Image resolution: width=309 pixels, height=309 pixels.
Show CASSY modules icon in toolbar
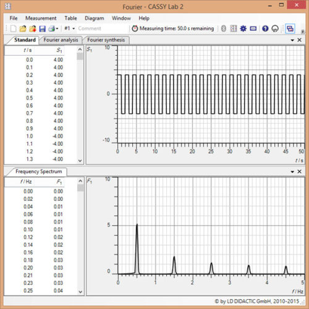(234, 28)
